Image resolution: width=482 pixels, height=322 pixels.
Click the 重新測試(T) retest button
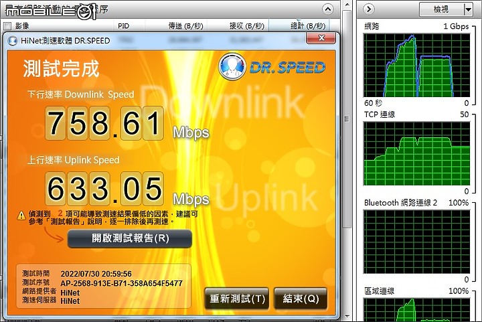click(x=237, y=299)
